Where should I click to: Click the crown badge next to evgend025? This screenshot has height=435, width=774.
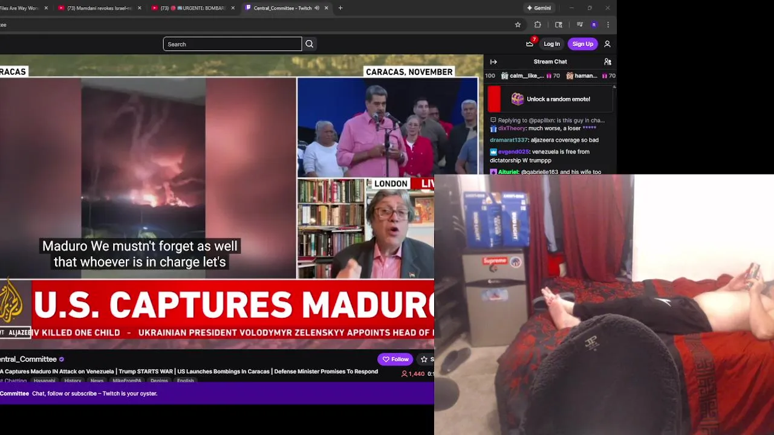click(493, 152)
